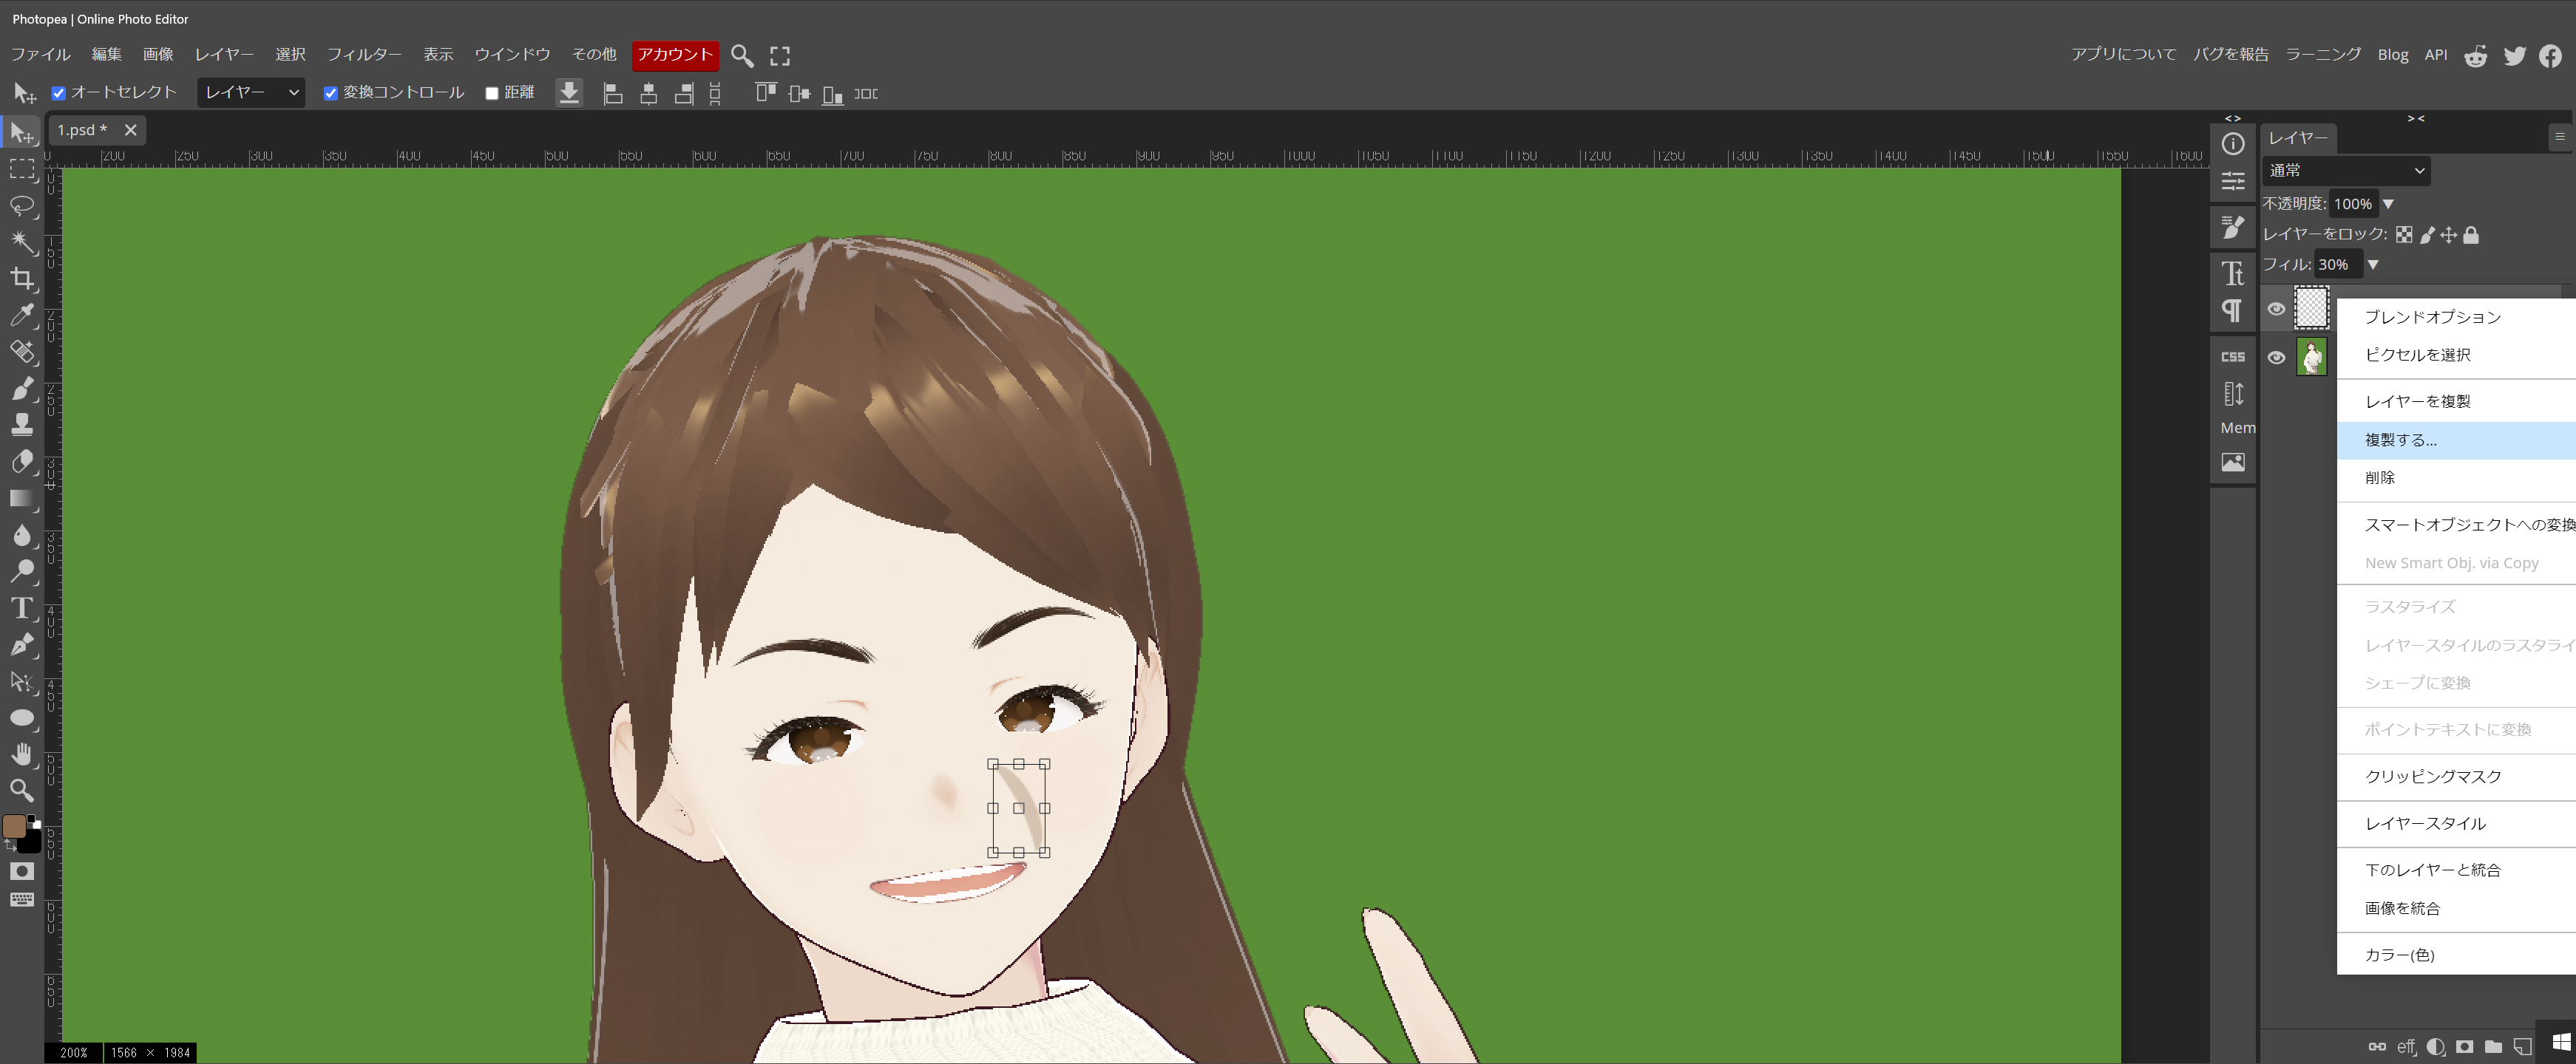Enable the 距離 checkbox
This screenshot has width=2576, height=1064.
492,93
